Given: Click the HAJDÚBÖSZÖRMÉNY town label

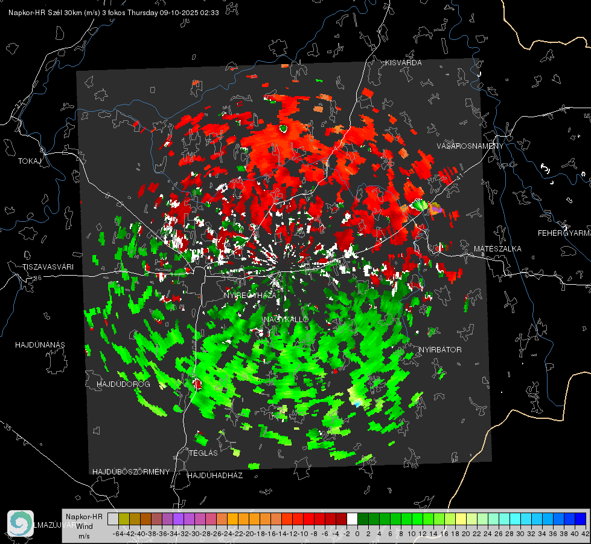Looking at the screenshot, I should coord(131,472).
